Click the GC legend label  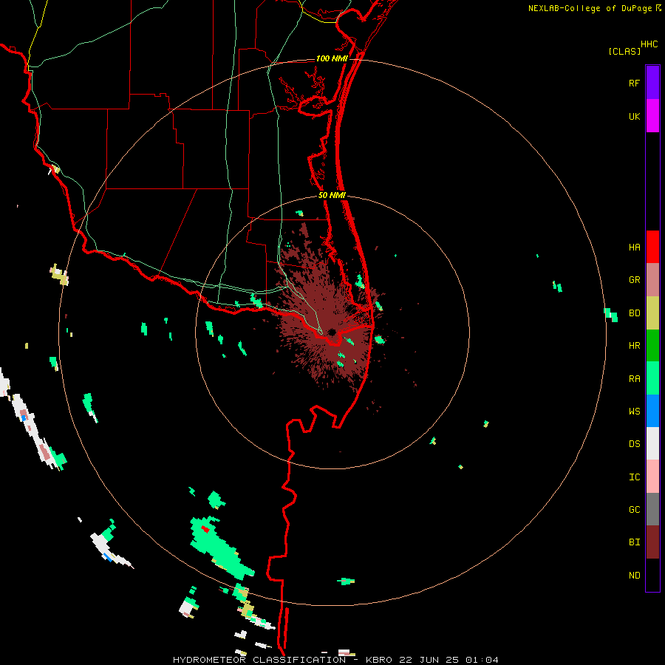point(634,510)
